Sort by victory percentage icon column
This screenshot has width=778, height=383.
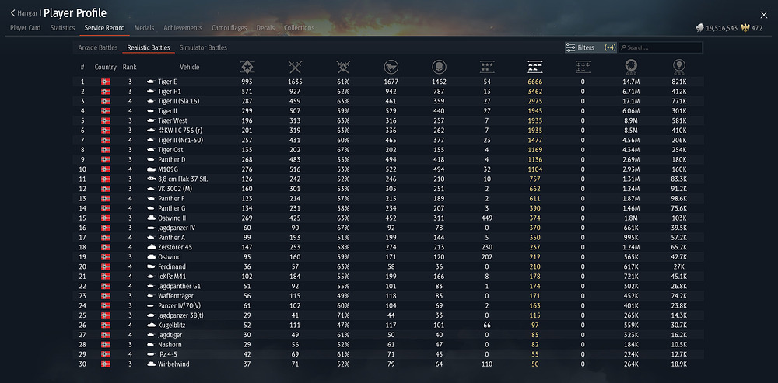[343, 67]
